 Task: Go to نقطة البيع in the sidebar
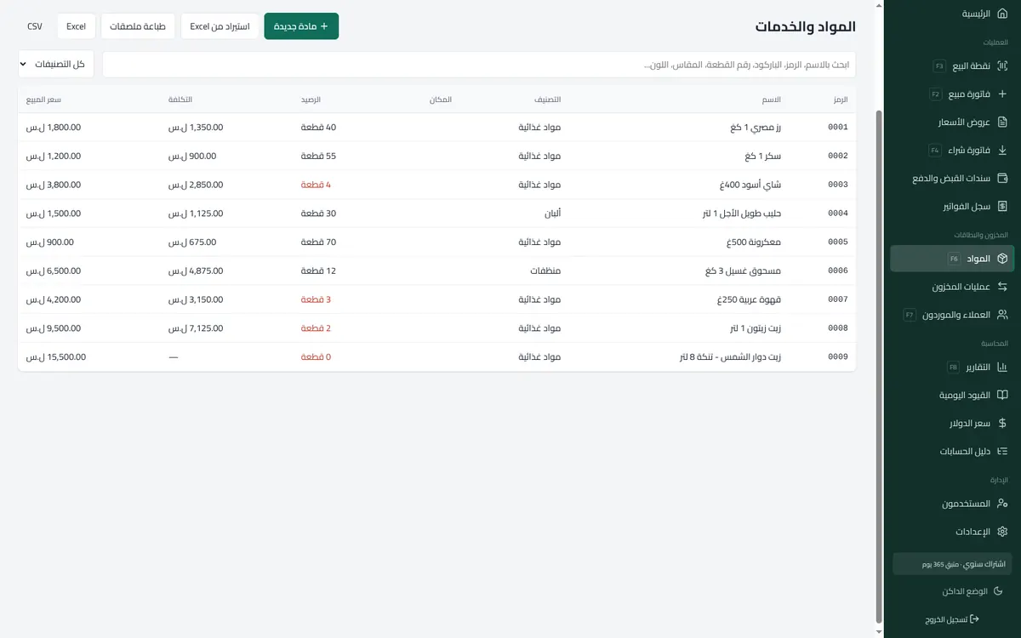pos(952,66)
